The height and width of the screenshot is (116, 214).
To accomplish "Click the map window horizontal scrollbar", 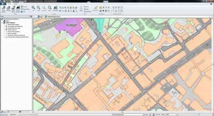I will pos(122,112).
